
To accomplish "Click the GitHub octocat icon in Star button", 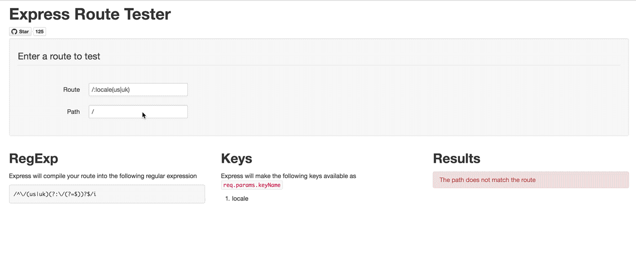I will pos(14,31).
